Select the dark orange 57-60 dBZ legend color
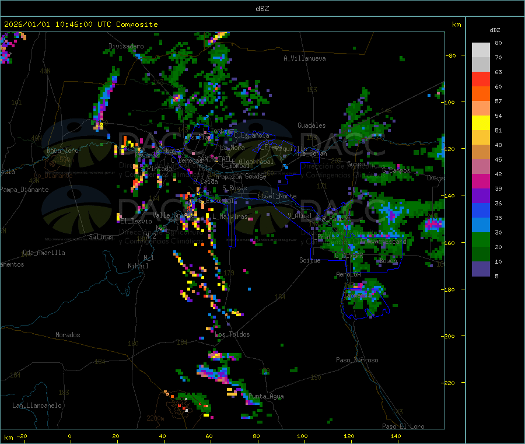Image resolution: width=525 pixels, height=444 pixels. point(481,94)
